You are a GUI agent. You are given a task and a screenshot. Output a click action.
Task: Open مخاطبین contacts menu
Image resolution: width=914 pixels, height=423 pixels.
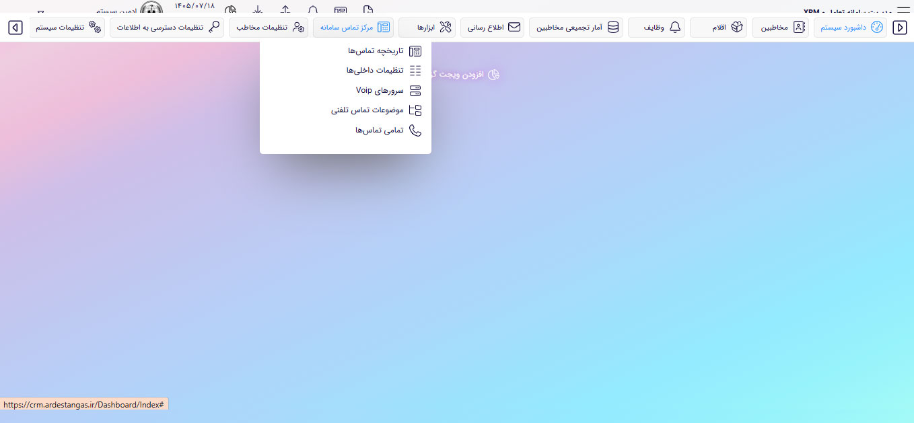(780, 28)
